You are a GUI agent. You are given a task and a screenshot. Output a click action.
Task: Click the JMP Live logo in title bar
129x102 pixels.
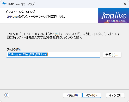[4, 4]
